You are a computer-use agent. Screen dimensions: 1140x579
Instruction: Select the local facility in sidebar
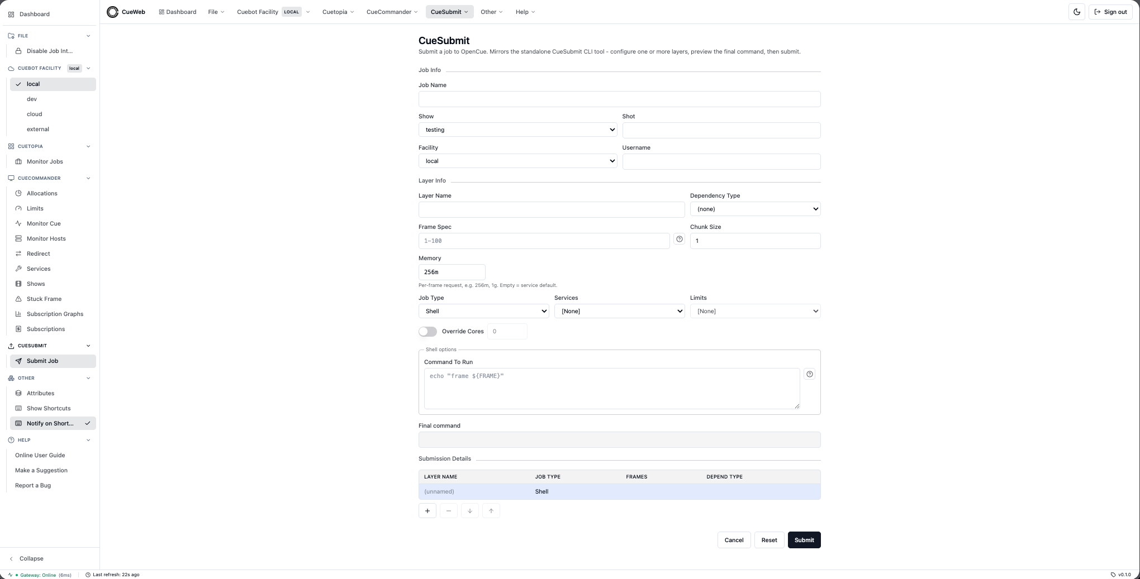(x=53, y=84)
